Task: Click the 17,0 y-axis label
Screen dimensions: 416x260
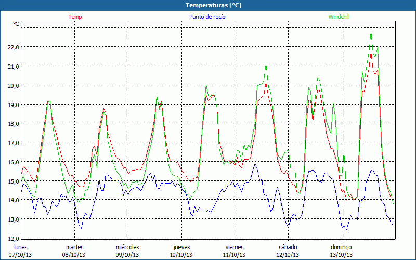Action: point(12,142)
